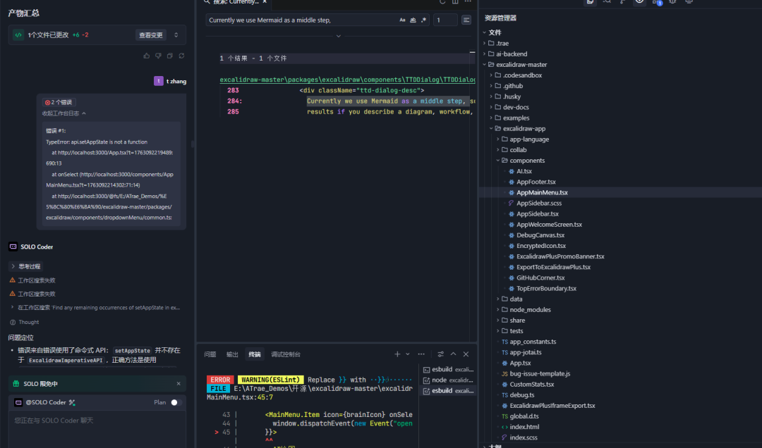Open terminal settings sliders icon

pyautogui.click(x=440, y=354)
